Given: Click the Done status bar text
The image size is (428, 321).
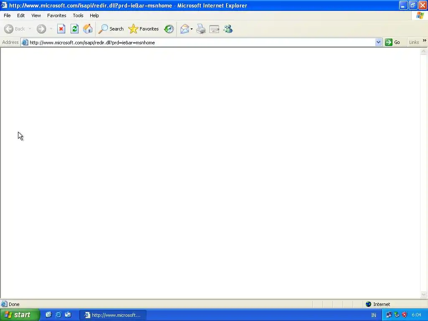Looking at the screenshot, I should 14,304.
